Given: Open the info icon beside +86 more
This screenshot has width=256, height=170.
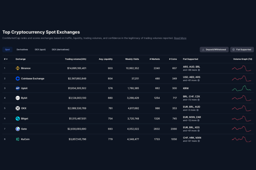Looking at the screenshot, I should (199, 70).
